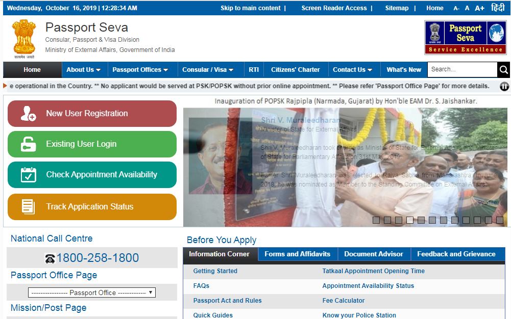Viewport: 511px width, 319px height.
Task: Click the user-plus icon on New User Registration
Action: (x=28, y=114)
